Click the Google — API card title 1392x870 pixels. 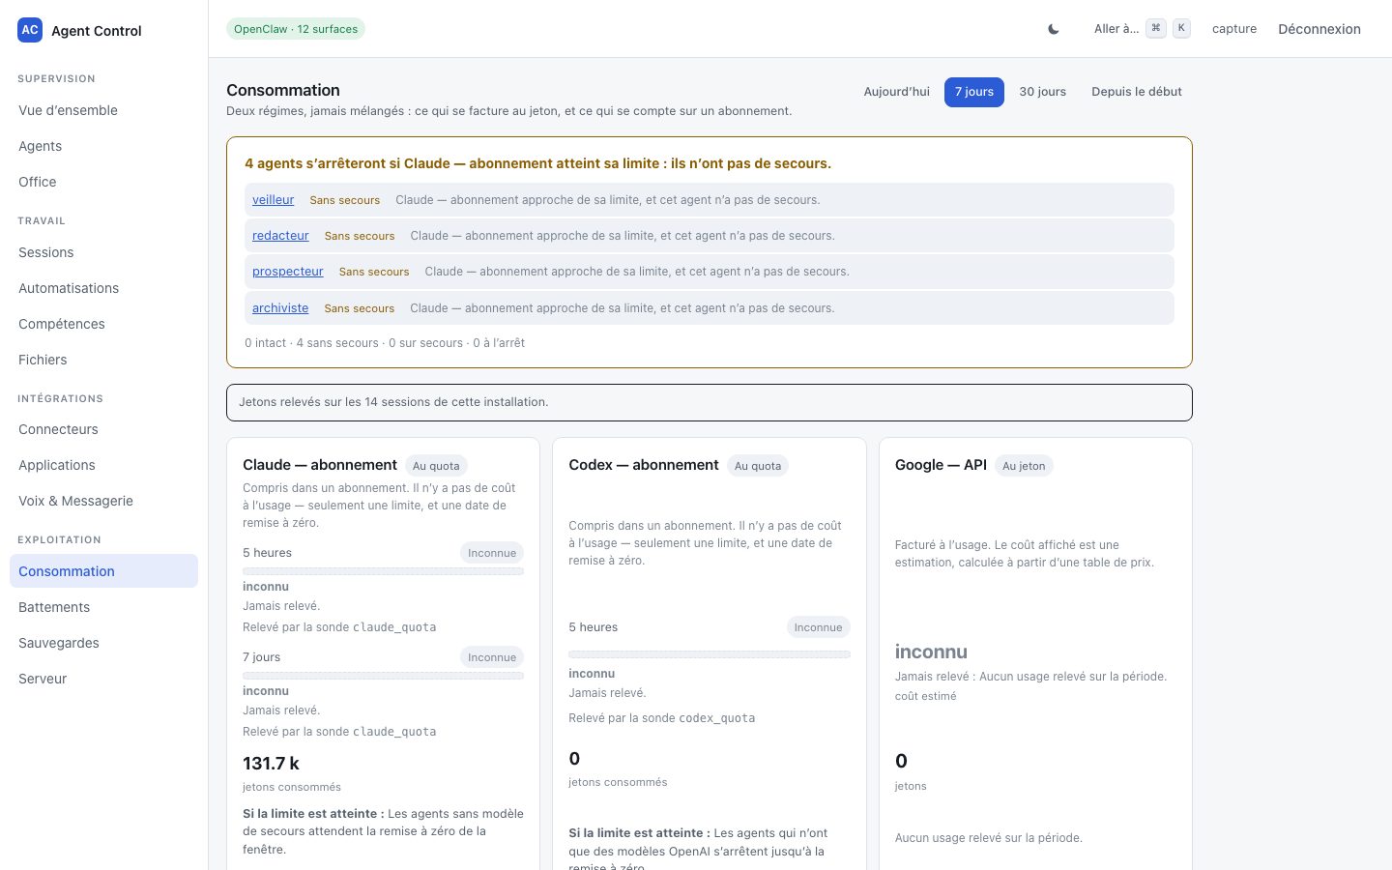coord(941,465)
